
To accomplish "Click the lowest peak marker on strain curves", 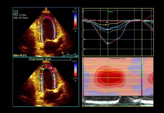I will click(x=108, y=43).
